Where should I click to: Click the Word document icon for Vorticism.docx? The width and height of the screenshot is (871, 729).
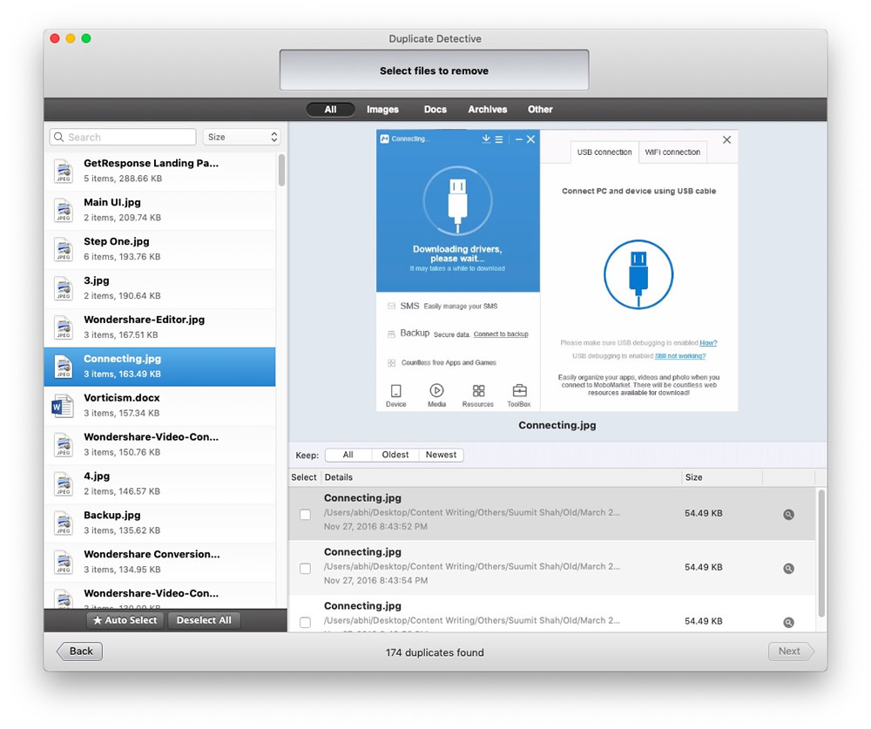click(63, 406)
